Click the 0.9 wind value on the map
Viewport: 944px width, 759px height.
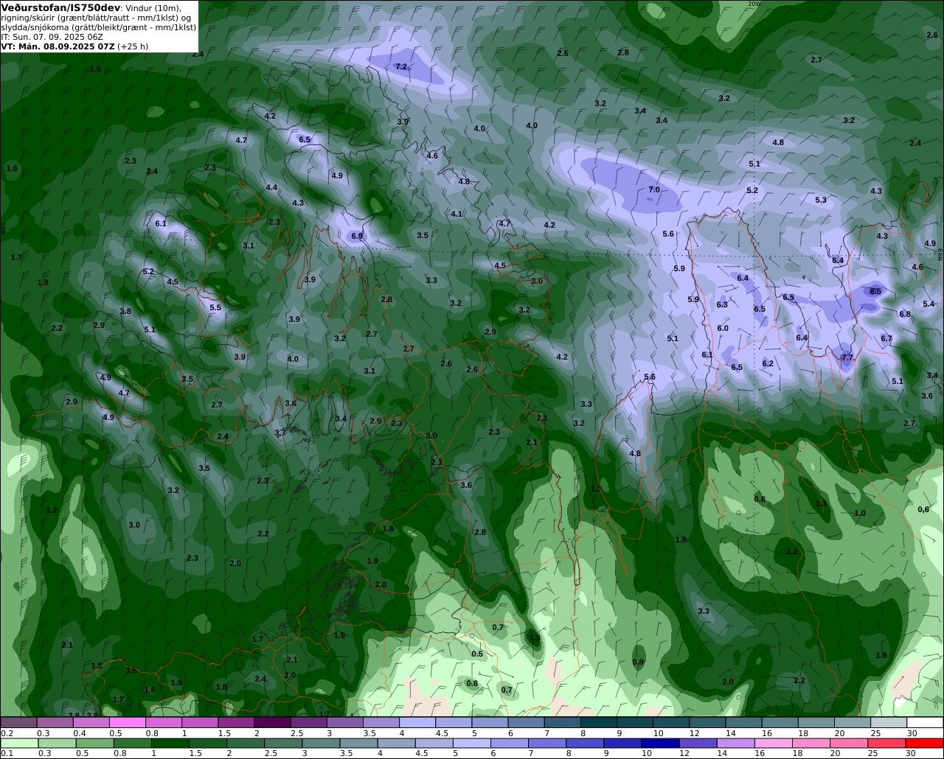638,662
